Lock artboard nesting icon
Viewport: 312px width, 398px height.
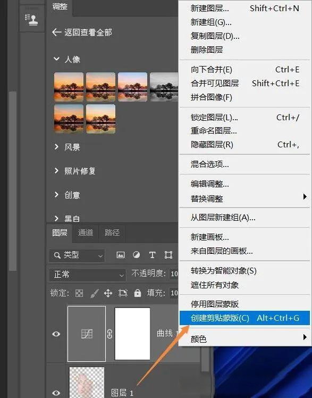pos(123,293)
